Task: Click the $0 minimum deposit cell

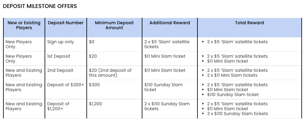Action: pyautogui.click(x=92, y=42)
